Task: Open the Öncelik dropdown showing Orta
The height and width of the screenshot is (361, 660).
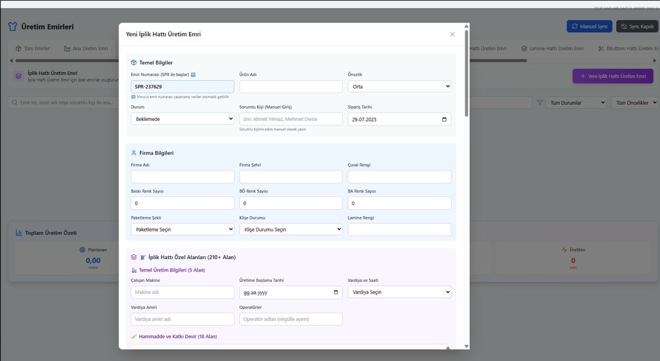Action: tap(399, 86)
